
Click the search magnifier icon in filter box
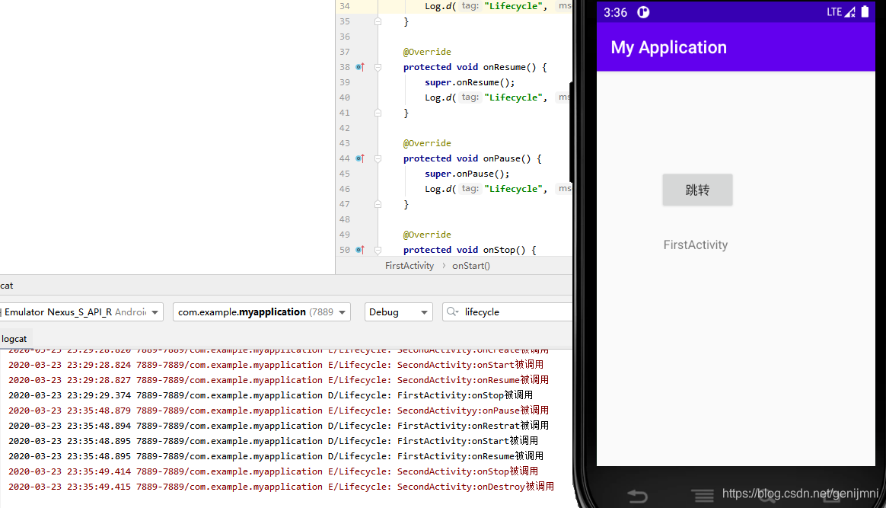pos(452,312)
